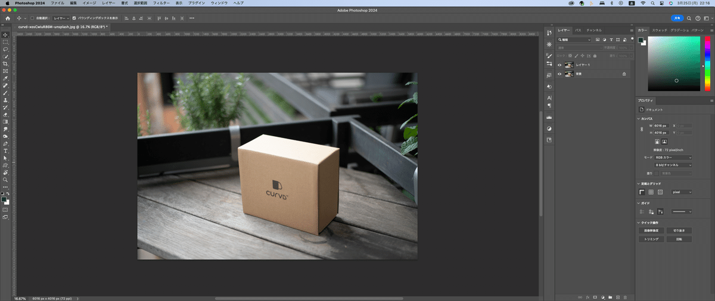
Task: Open the イメージ menu
Action: pyautogui.click(x=89, y=3)
